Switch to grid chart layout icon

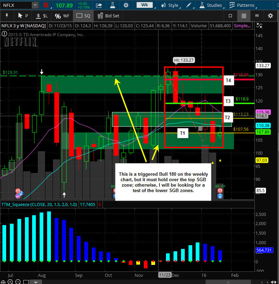coord(244,16)
